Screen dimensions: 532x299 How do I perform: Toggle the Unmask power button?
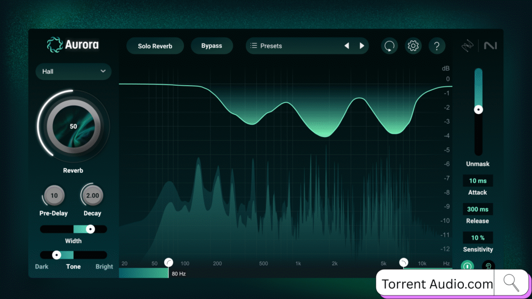[467, 266]
